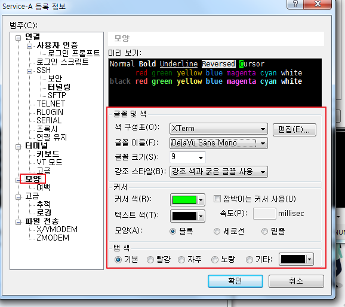This screenshot has height=307, width=345.
Task: Select 여백 tree item
Action: 44,187
